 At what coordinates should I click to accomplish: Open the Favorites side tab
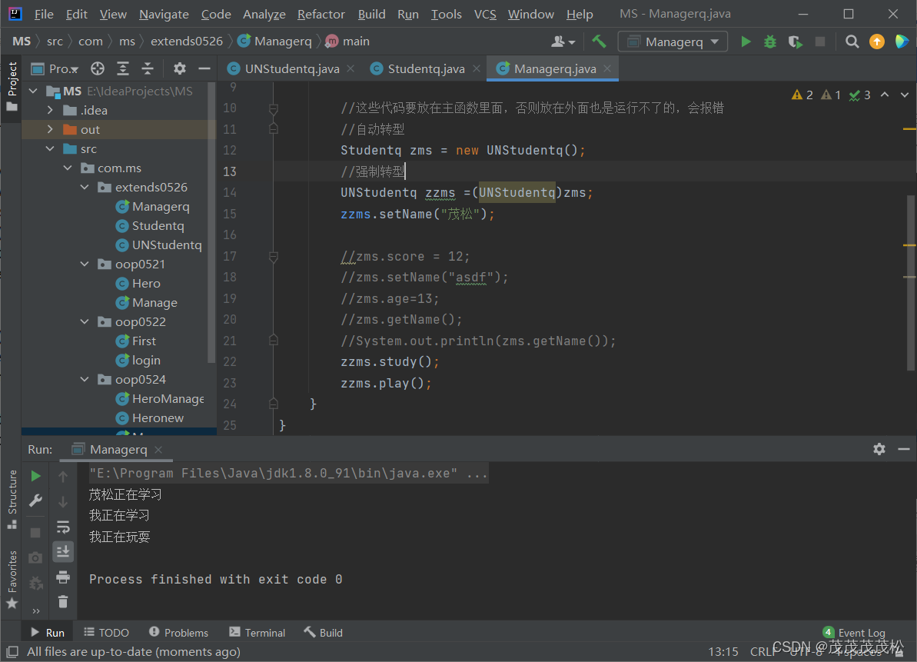point(12,579)
